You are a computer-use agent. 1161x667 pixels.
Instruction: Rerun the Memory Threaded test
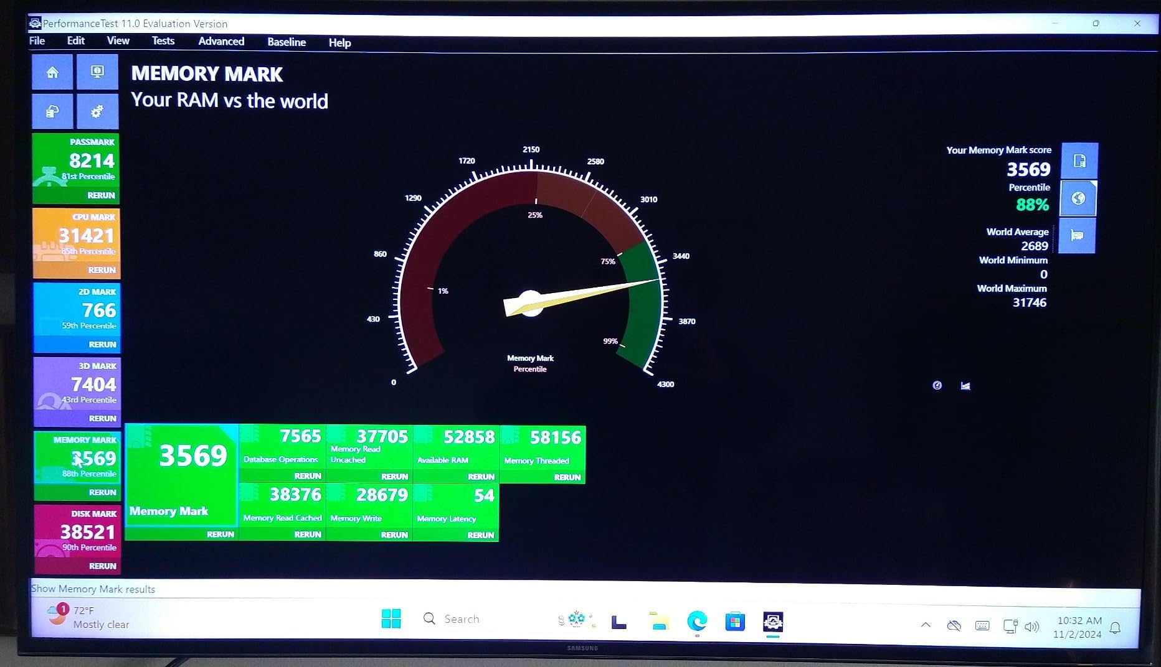(567, 478)
